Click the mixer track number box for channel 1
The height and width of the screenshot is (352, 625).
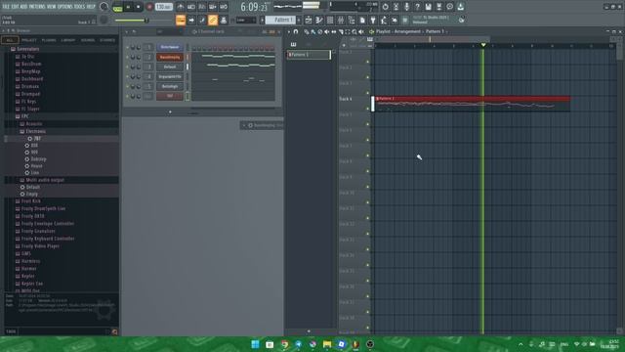[148, 47]
